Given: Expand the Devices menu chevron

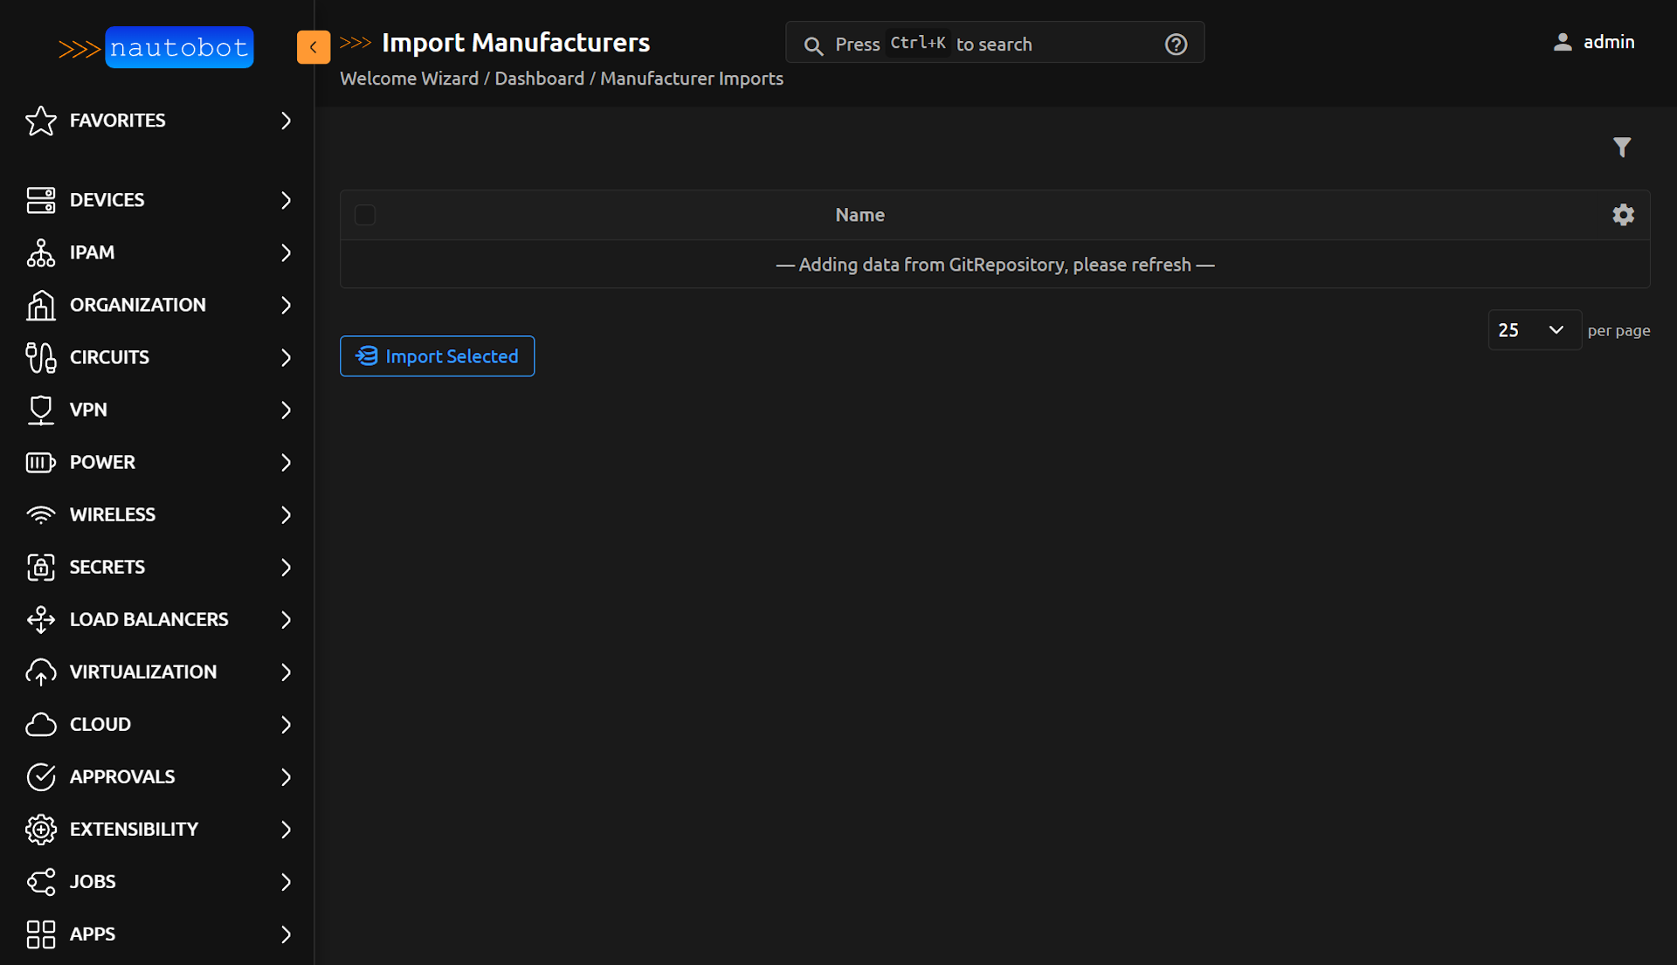Looking at the screenshot, I should tap(286, 200).
